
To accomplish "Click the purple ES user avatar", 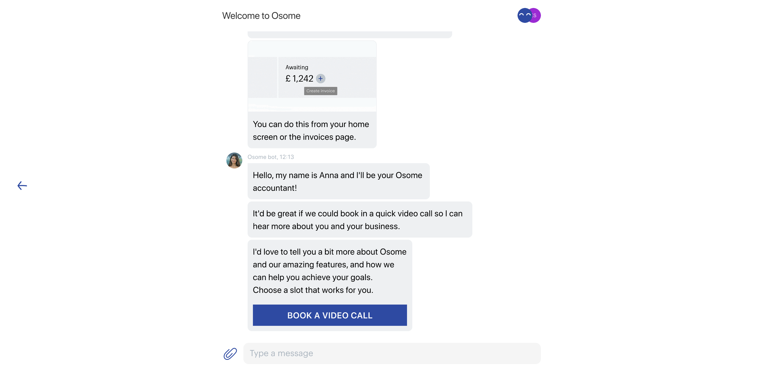I will tap(536, 15).
